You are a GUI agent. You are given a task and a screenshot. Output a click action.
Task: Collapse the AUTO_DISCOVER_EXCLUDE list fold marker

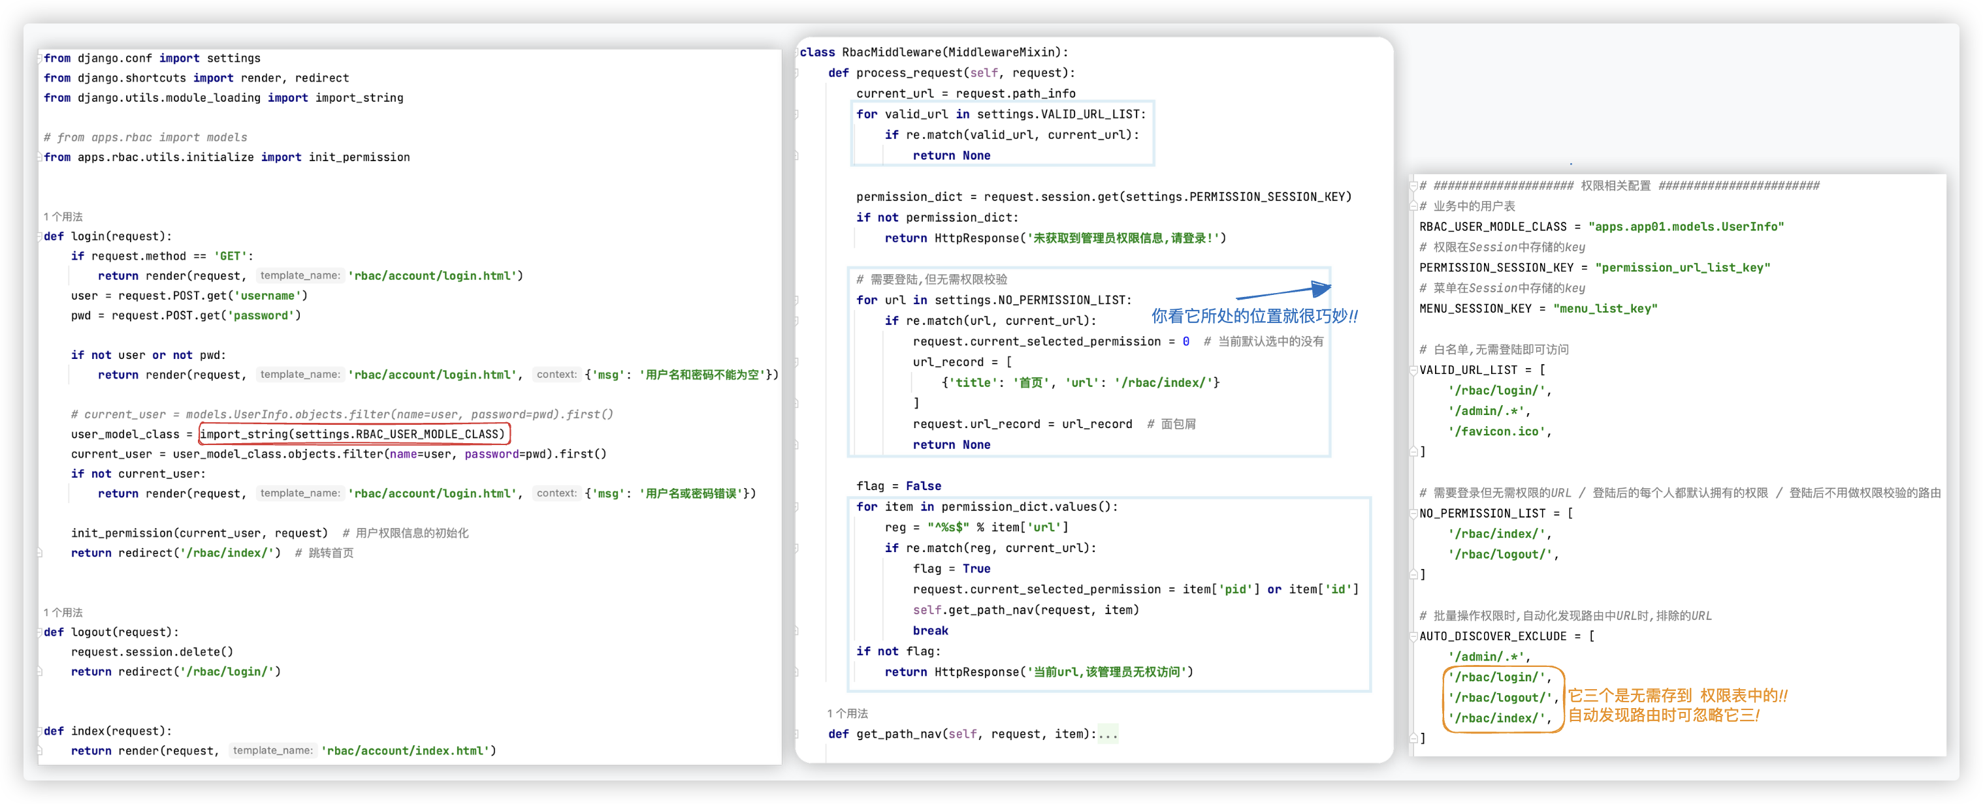[1413, 636]
